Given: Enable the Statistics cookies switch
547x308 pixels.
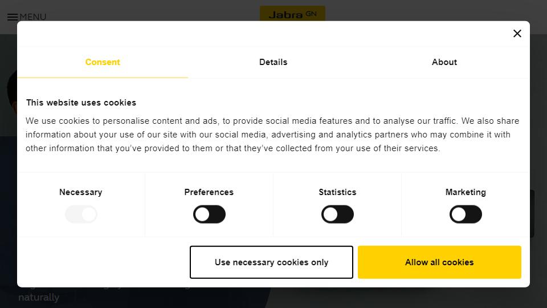Looking at the screenshot, I should click(x=337, y=214).
